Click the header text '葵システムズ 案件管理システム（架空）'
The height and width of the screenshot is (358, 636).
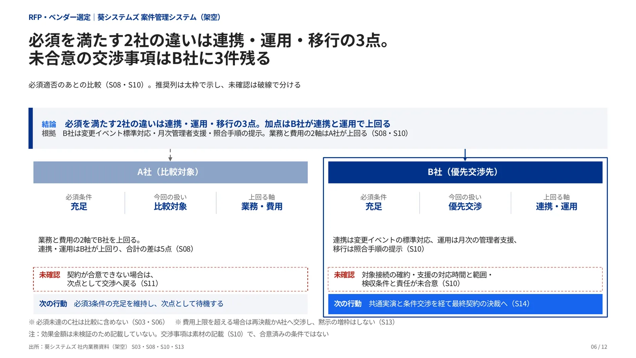pos(159,17)
